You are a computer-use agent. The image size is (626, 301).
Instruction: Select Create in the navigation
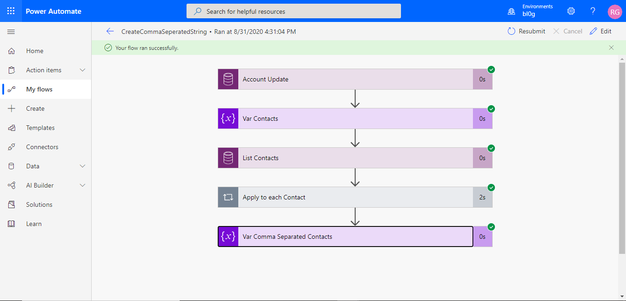[46, 108]
